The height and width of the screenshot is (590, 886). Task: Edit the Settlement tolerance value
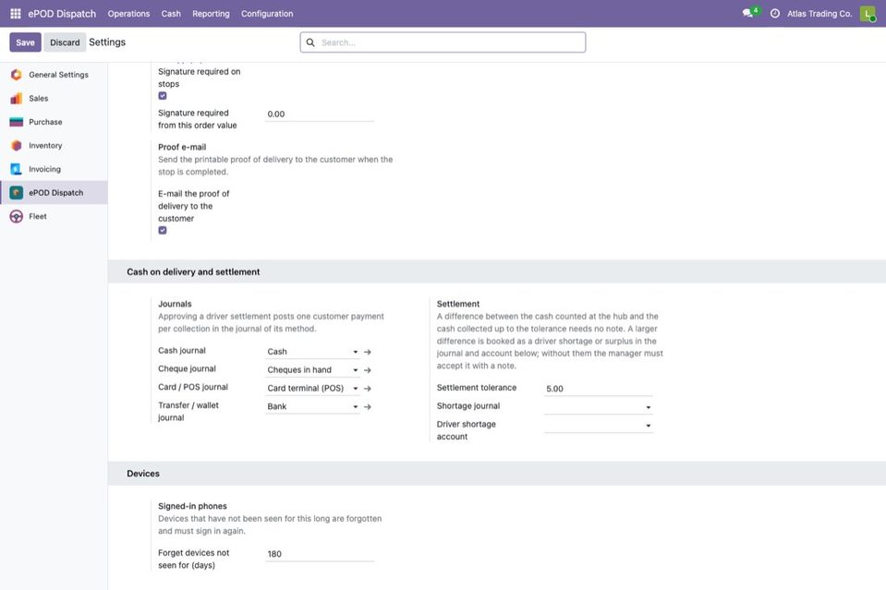(599, 389)
